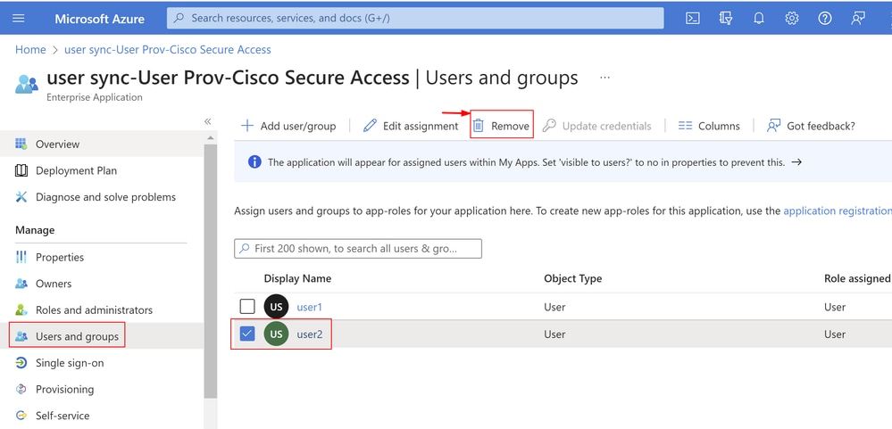
Task: Click user1's black US avatar
Action: [x=277, y=307]
